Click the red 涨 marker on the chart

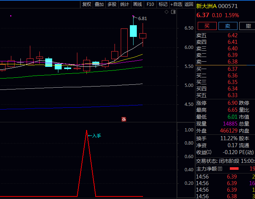(x=124, y=119)
